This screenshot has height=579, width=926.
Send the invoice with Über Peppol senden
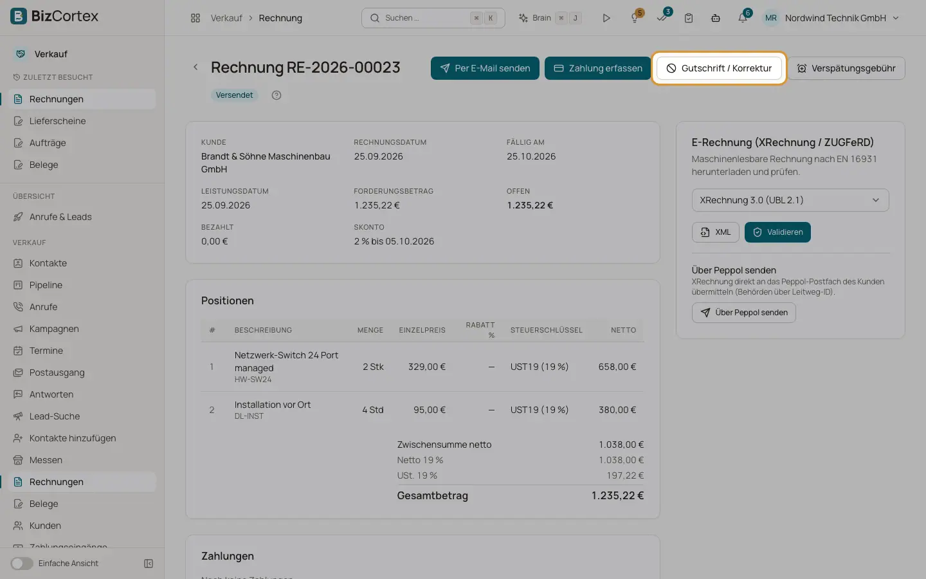pyautogui.click(x=744, y=313)
